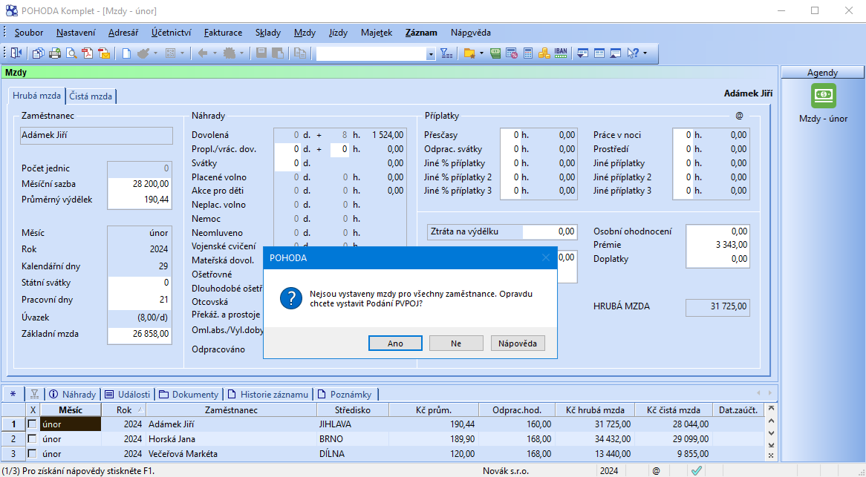
Task: Open the Události bottom tab
Action: [x=128, y=394]
